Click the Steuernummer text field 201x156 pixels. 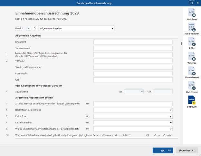pyautogui.click(x=133, y=48)
